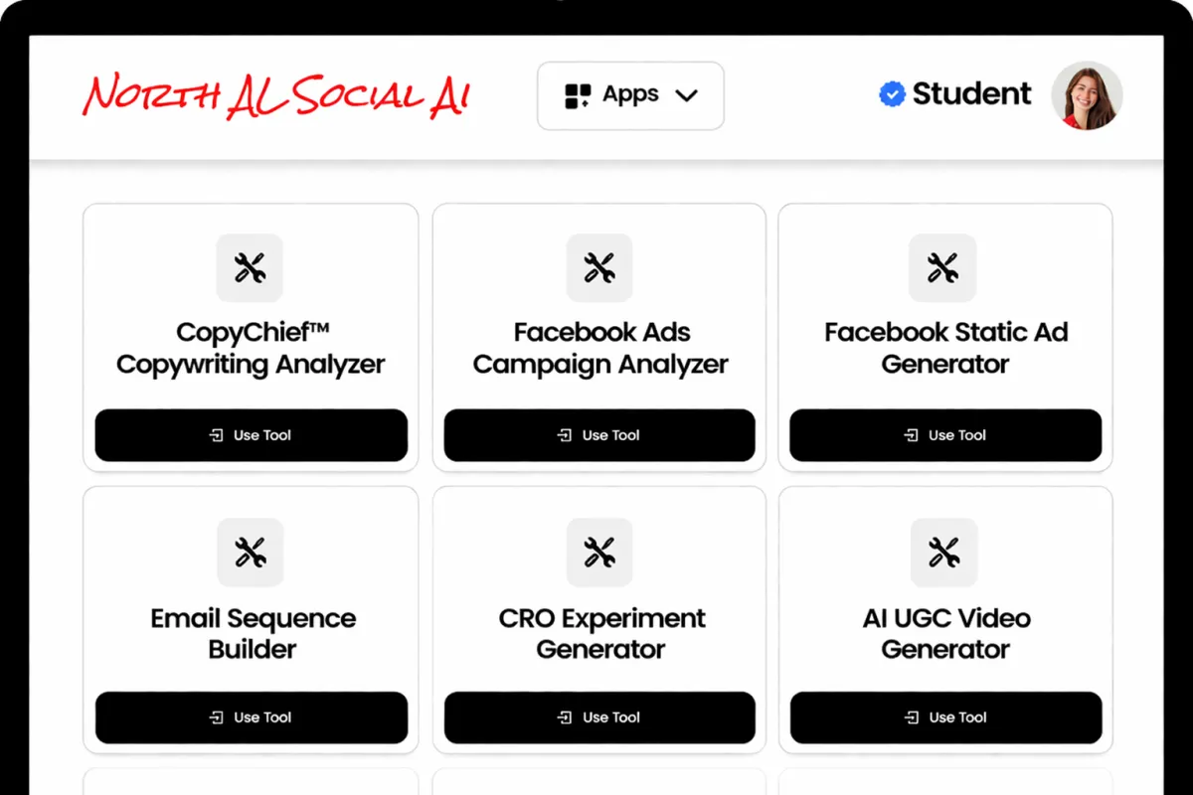Viewport: 1193px width, 795px height.
Task: Select the Student account label
Action: coord(971,94)
